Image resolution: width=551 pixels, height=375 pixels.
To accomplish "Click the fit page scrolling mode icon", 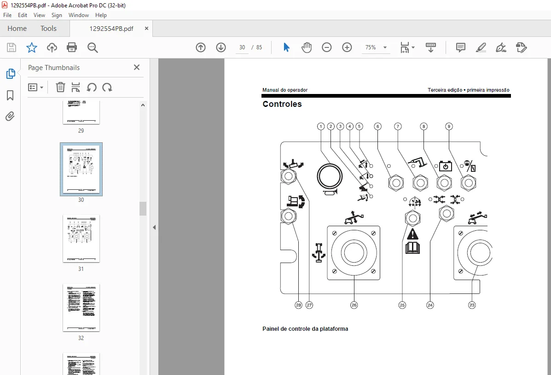I will click(405, 47).
